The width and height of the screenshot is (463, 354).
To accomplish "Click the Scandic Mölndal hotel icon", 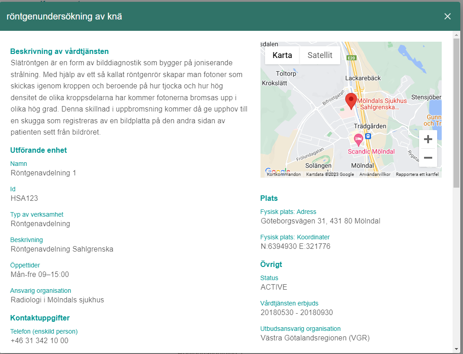I will tap(358, 139).
